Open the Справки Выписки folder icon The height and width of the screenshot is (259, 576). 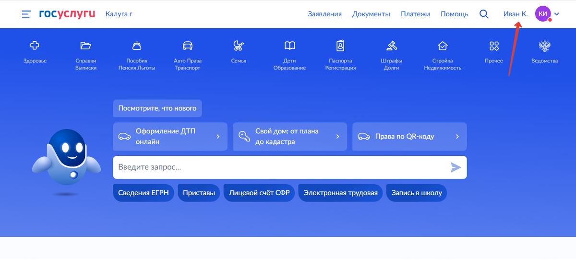[86, 46]
